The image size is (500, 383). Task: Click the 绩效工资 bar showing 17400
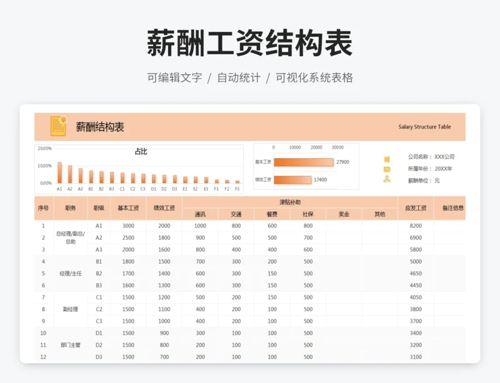[x=292, y=180]
